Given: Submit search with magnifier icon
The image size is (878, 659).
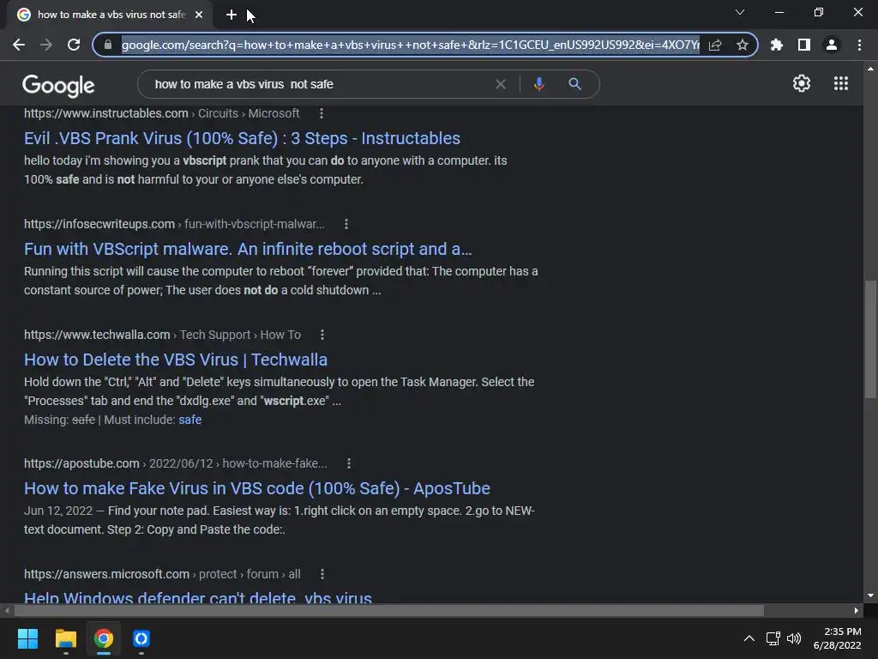Looking at the screenshot, I should [574, 84].
